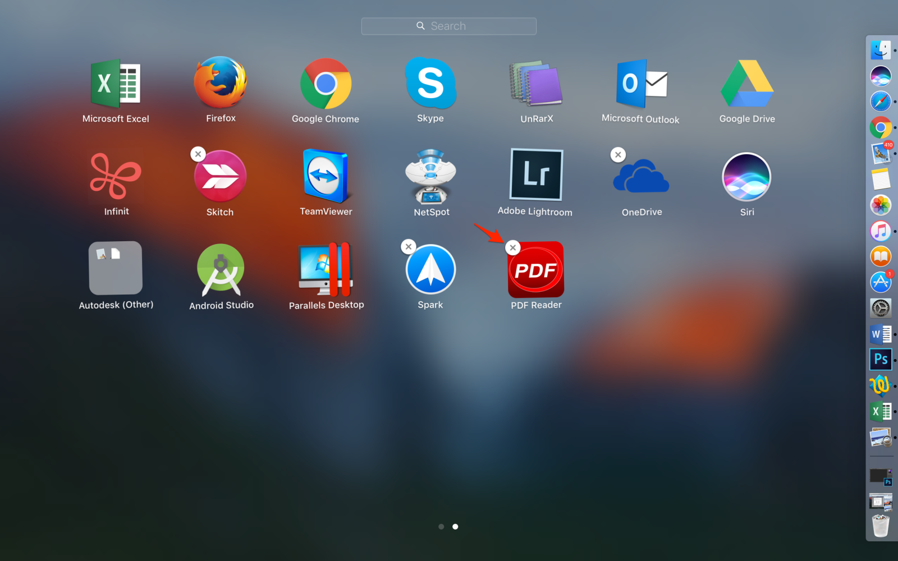The height and width of the screenshot is (561, 898).
Task: Launch Firefox from Launchpad
Action: 221,82
